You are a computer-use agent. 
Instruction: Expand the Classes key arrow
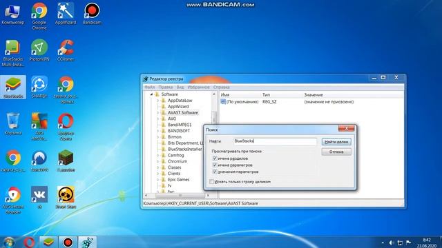click(158, 167)
